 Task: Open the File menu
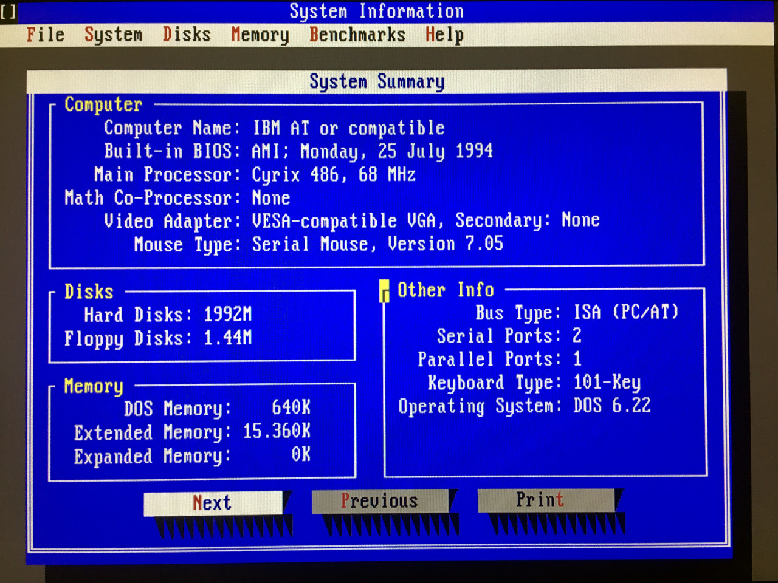click(x=46, y=35)
